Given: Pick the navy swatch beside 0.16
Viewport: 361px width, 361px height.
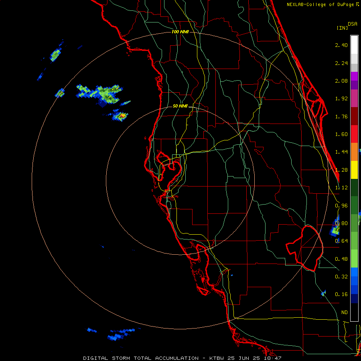Looking at the screenshot, I should point(354,298).
